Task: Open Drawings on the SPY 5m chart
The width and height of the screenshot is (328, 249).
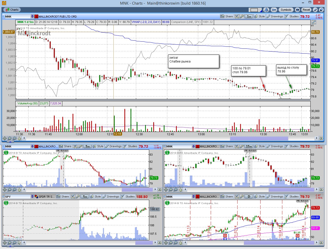Action: point(111,197)
